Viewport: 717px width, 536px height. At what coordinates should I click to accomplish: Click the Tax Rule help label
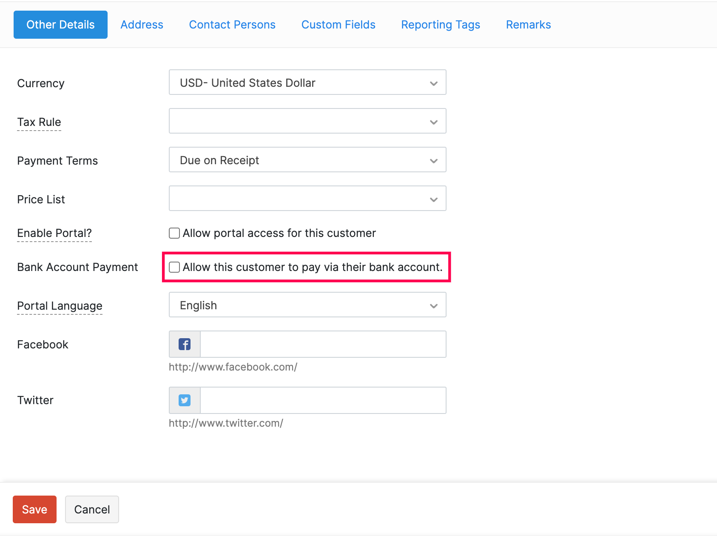pyautogui.click(x=39, y=122)
